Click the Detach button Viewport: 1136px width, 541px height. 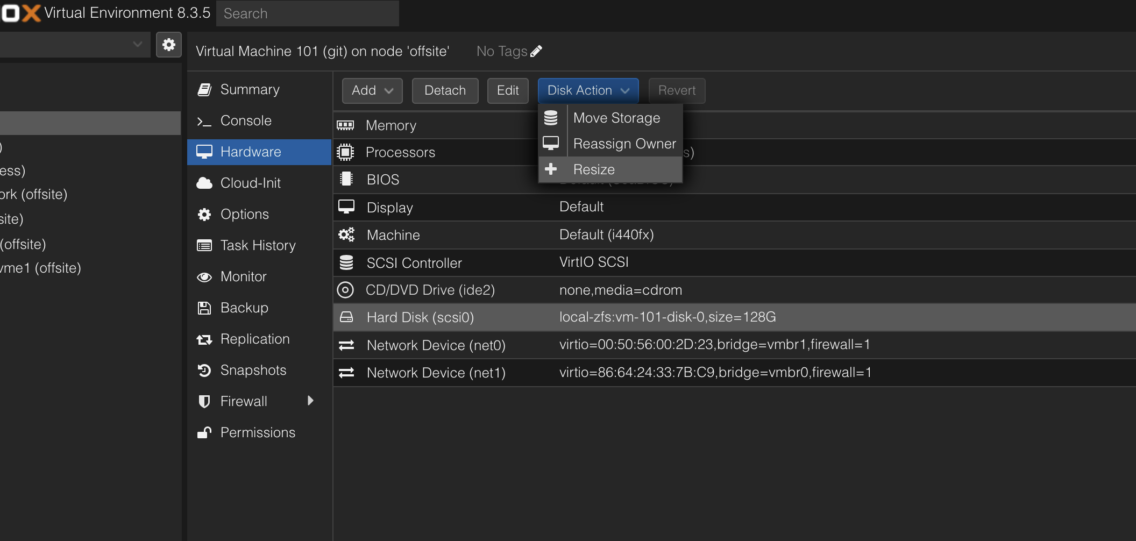click(x=445, y=90)
